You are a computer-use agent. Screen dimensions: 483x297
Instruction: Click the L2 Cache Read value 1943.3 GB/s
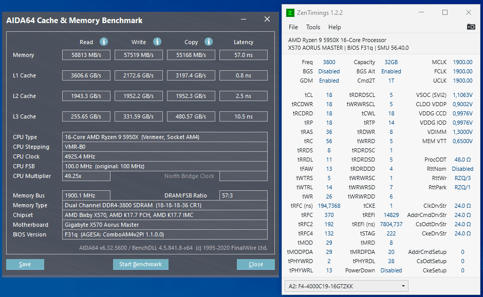(86, 96)
